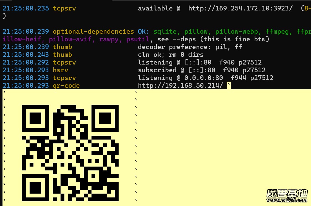Open the www.ra216.com watermark link

(287, 200)
